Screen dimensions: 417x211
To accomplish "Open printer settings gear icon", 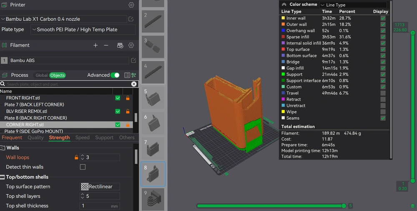I will [x=131, y=5].
